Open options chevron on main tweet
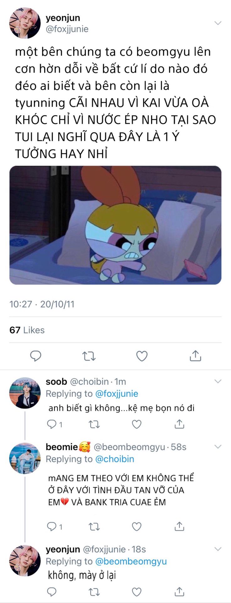 coord(218,23)
